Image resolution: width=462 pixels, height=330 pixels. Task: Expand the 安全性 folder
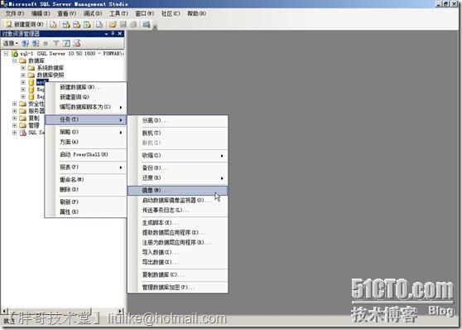click(14, 104)
